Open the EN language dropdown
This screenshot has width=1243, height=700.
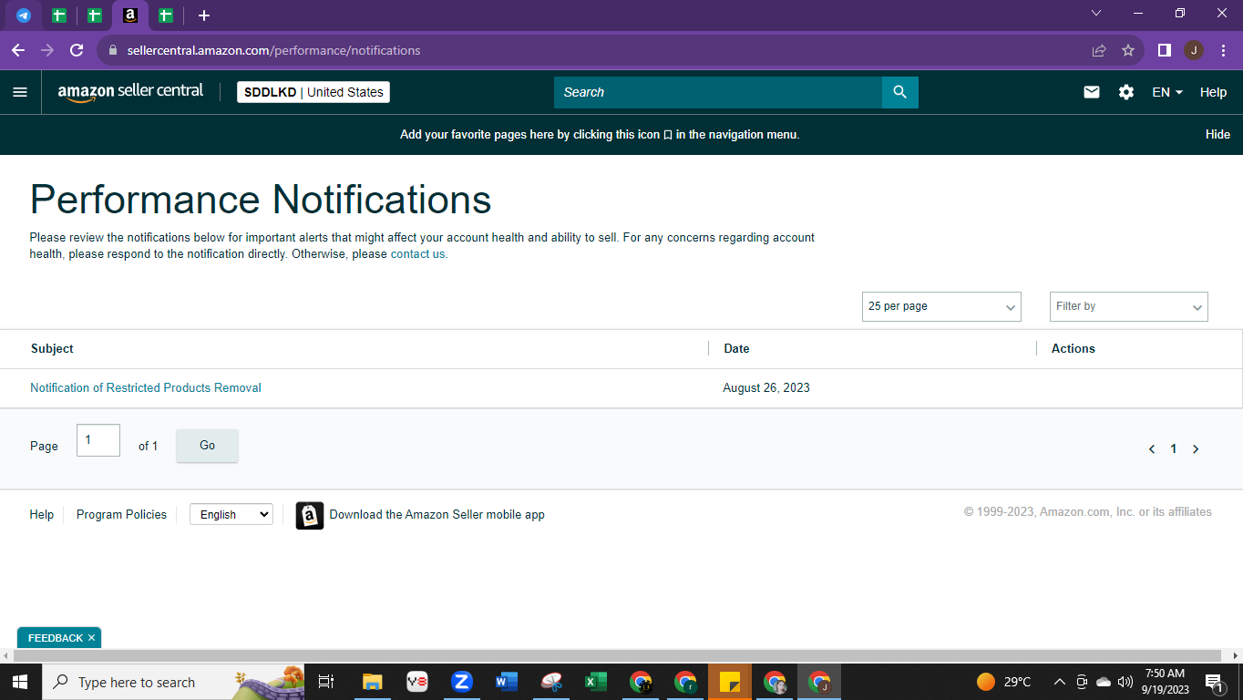tap(1167, 92)
